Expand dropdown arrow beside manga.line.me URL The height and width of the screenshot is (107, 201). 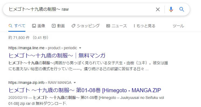coord(80,48)
